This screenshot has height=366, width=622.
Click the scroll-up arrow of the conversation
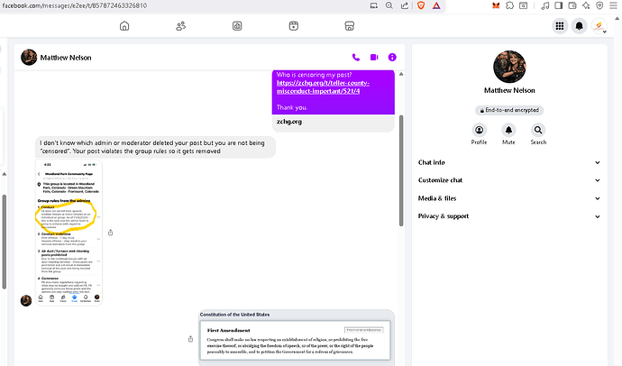pos(401,74)
